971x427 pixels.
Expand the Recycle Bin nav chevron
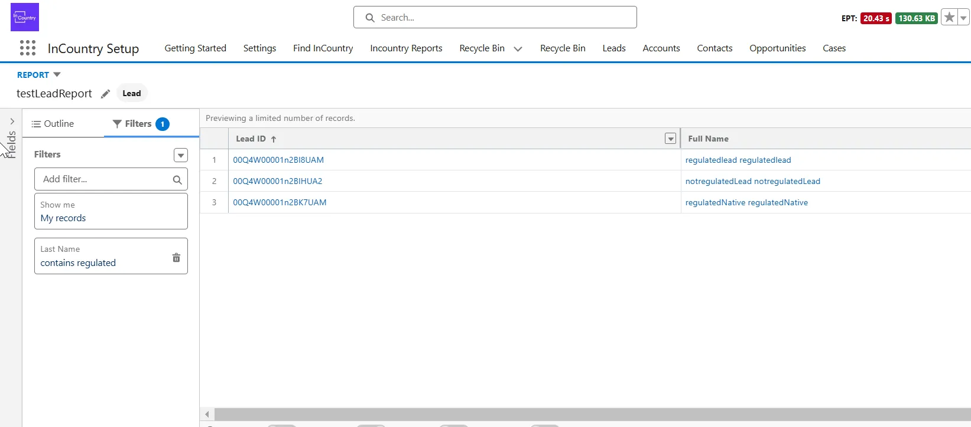click(x=518, y=49)
